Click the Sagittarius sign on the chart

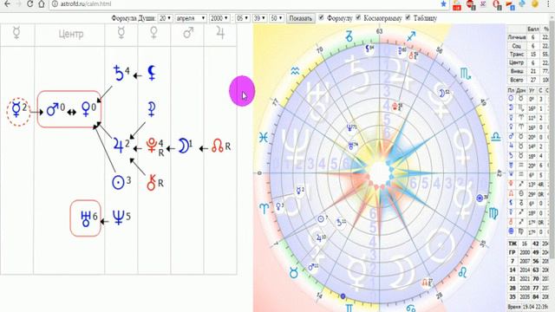411,36
